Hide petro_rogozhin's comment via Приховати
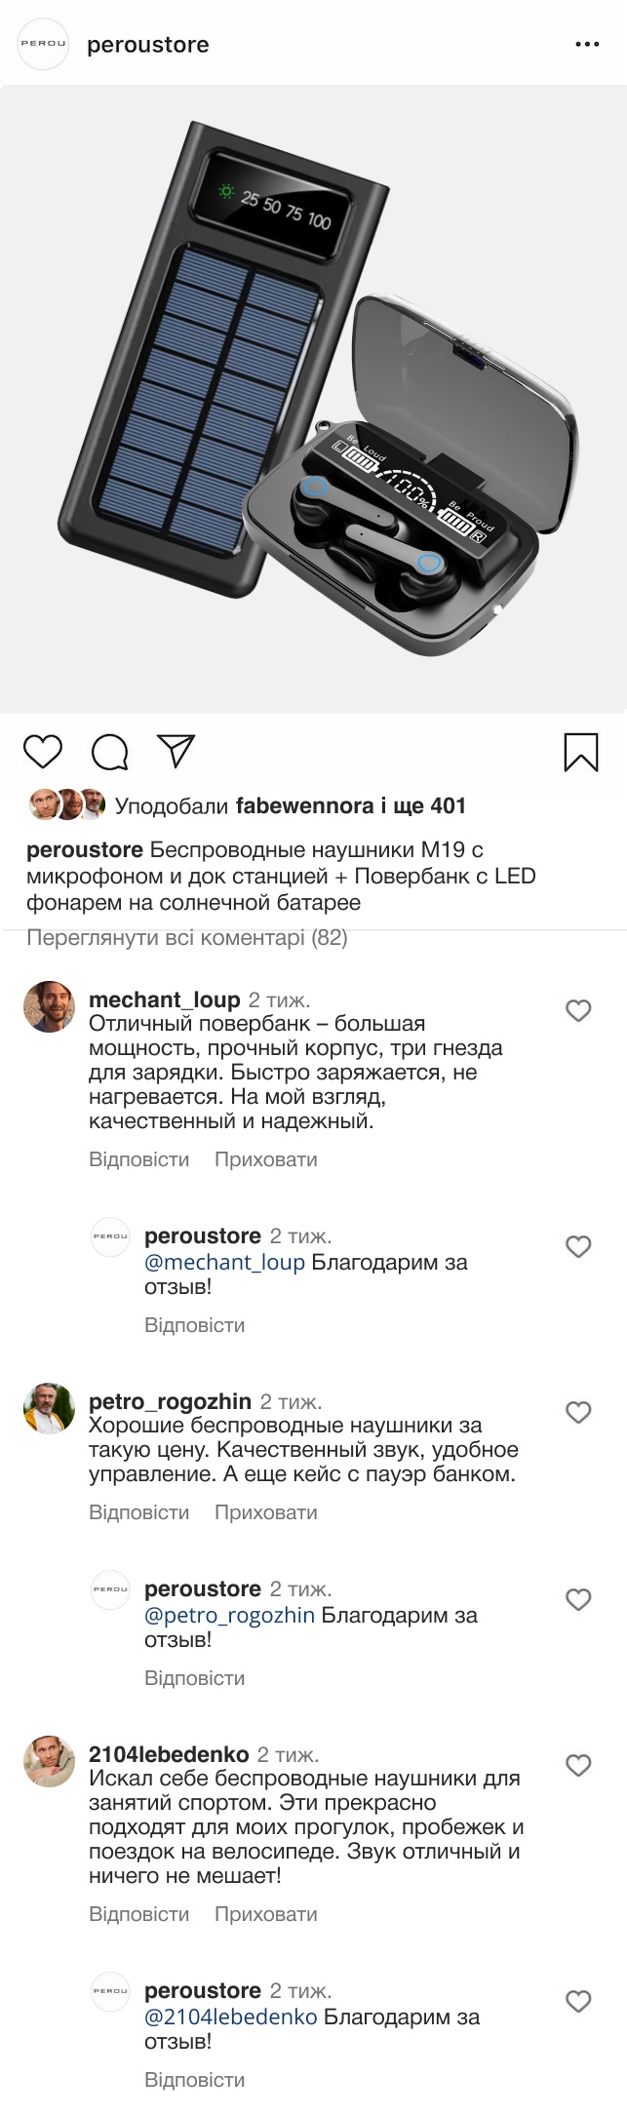Screen dimensions: 627x2115 coord(265,1512)
